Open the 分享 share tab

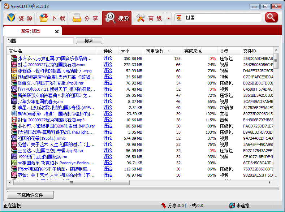85,18
